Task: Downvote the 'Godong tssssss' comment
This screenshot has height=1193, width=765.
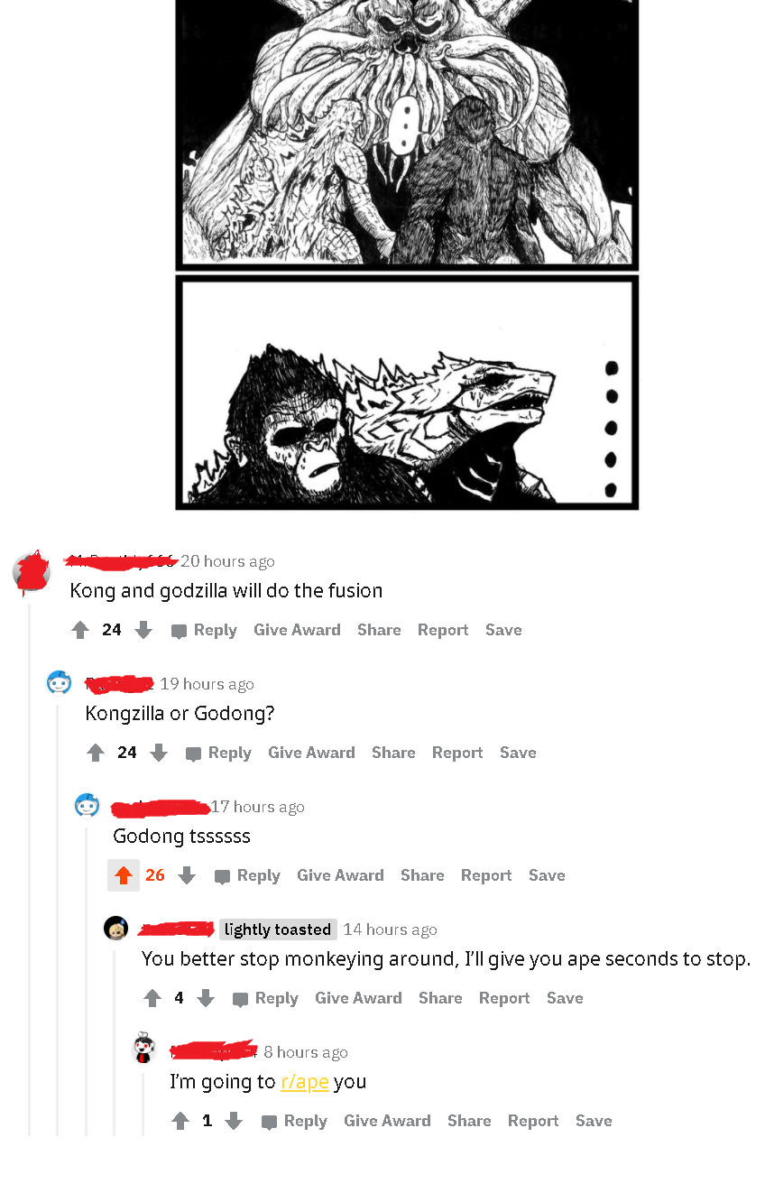Action: [187, 875]
